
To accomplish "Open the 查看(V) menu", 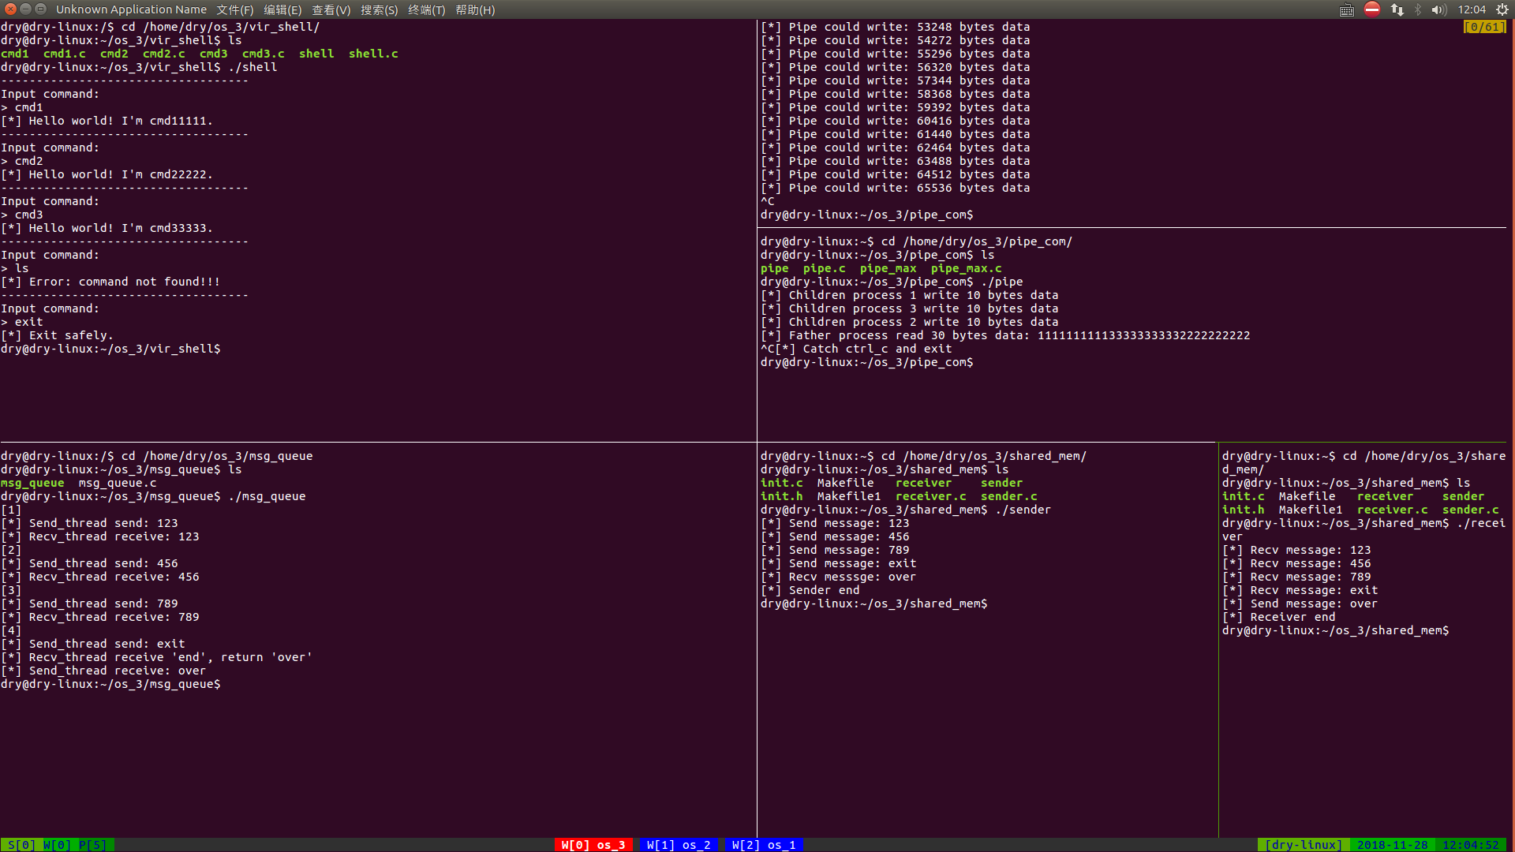I will tap(331, 9).
